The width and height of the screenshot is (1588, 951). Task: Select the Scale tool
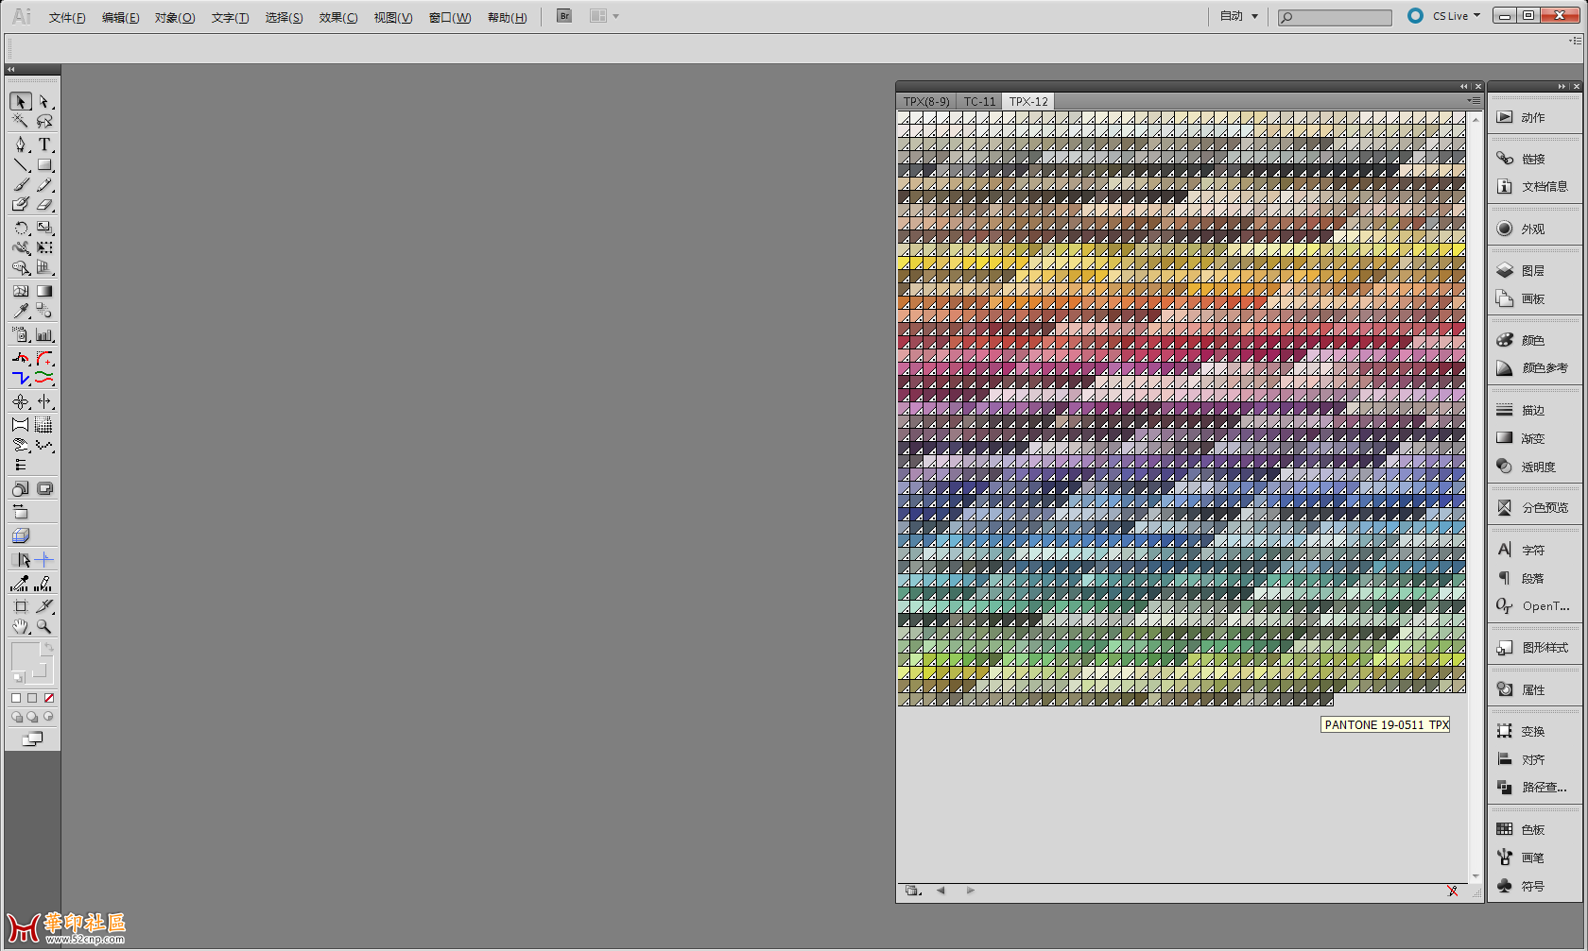[x=44, y=228]
